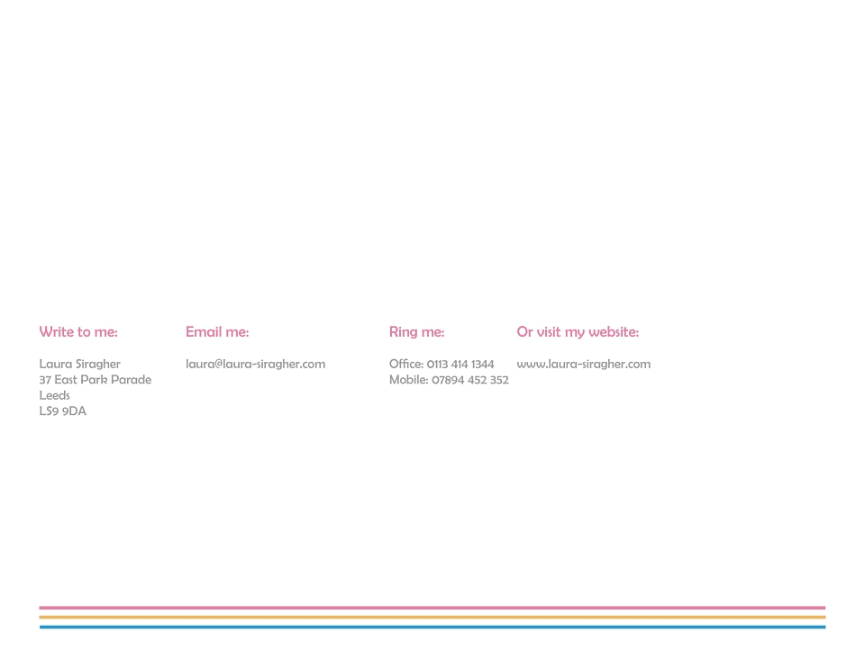
Task: Open the www.laura-siragher.com website link
Action: tap(584, 365)
